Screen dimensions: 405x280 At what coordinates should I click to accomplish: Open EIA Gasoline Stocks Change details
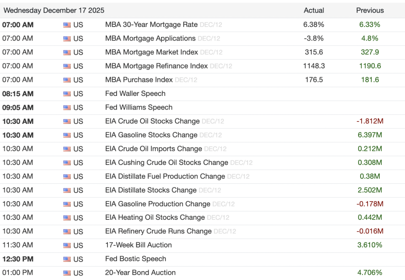[151, 135]
